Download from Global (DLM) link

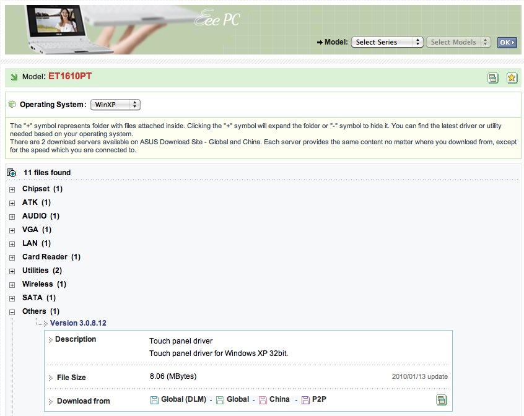click(183, 399)
